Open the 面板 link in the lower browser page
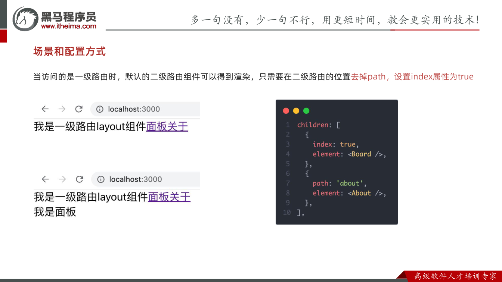 (159, 197)
